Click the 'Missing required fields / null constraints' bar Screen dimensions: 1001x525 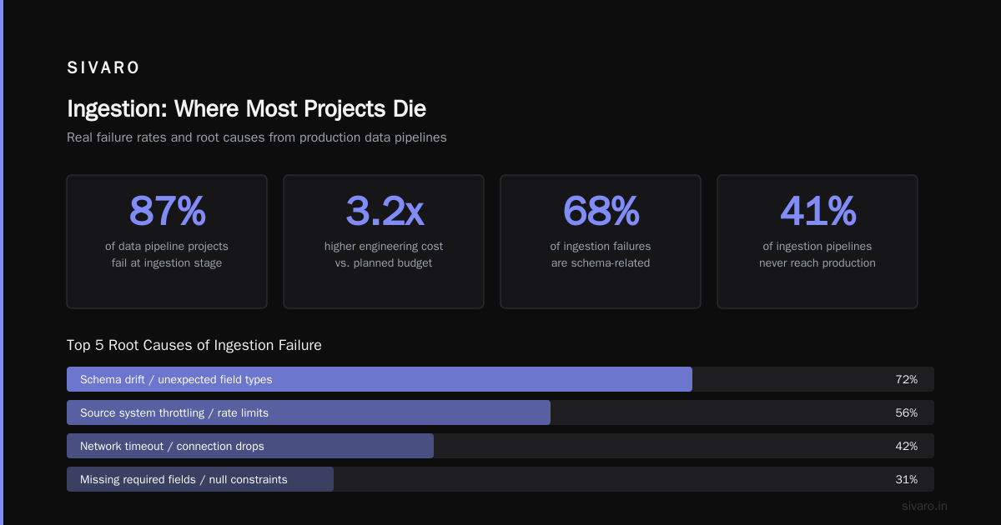pyautogui.click(x=200, y=479)
